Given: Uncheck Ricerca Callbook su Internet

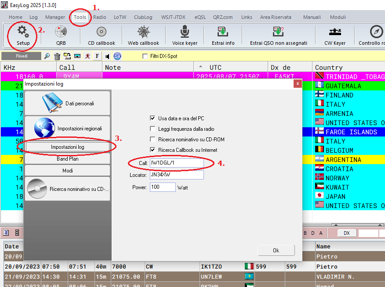Looking at the screenshot, I should [153, 150].
